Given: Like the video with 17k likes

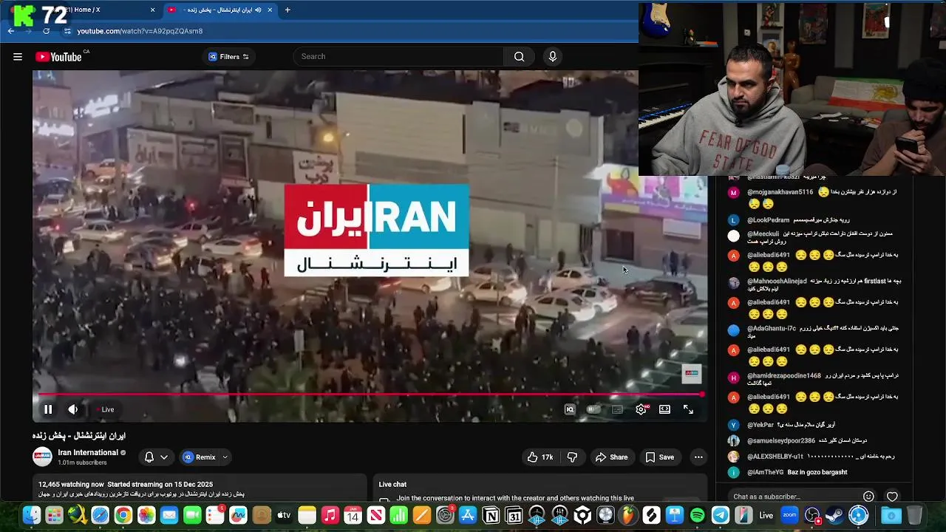Looking at the screenshot, I should coord(540,457).
